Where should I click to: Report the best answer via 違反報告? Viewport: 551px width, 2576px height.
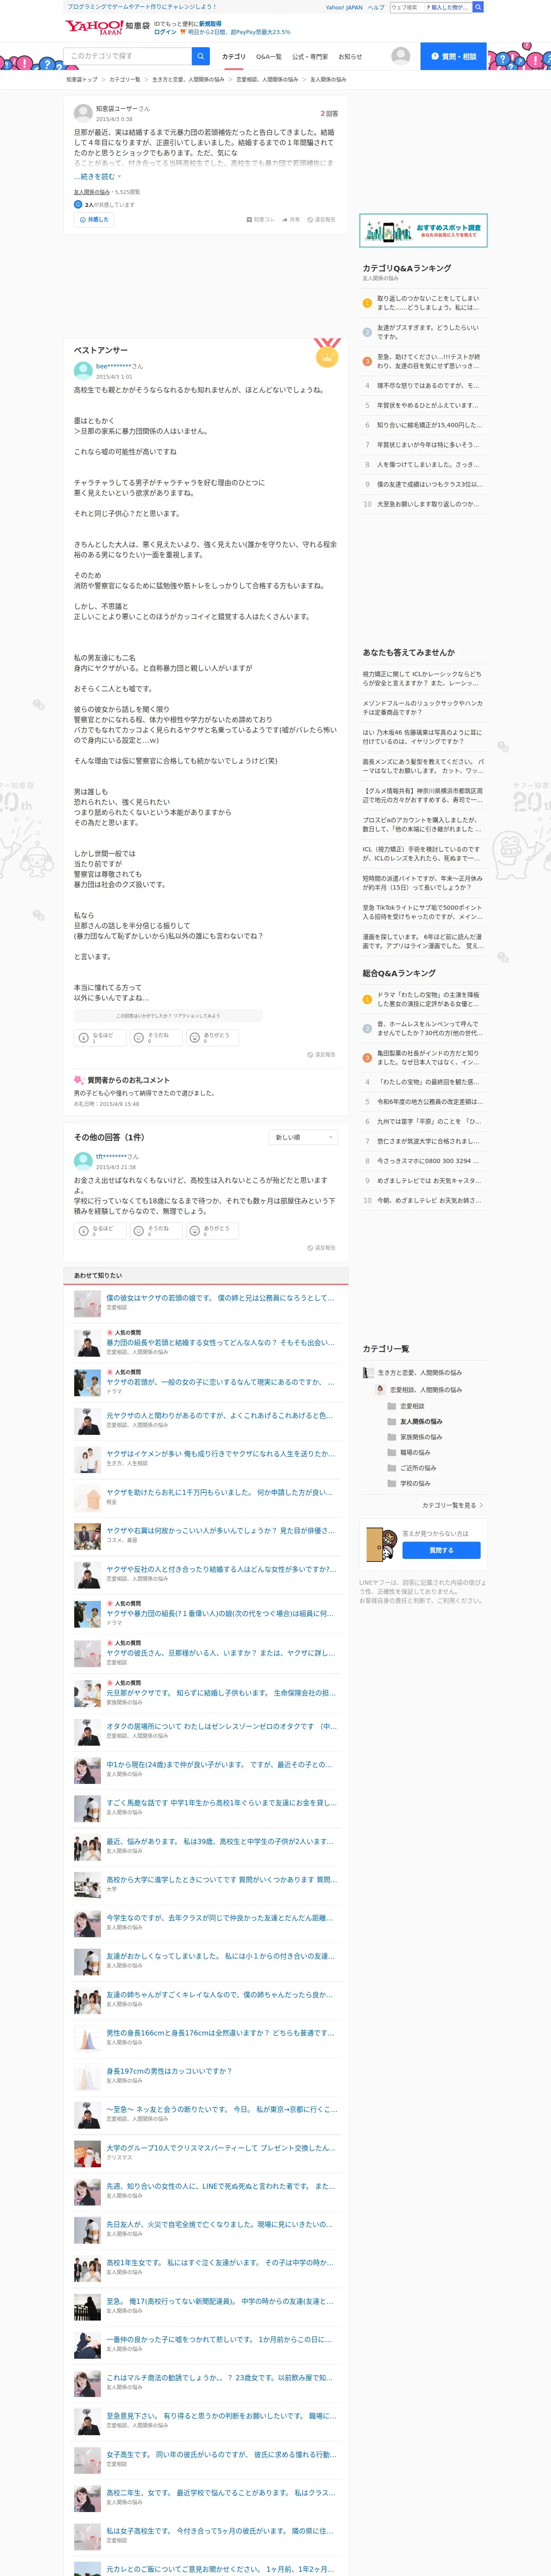321,1054
